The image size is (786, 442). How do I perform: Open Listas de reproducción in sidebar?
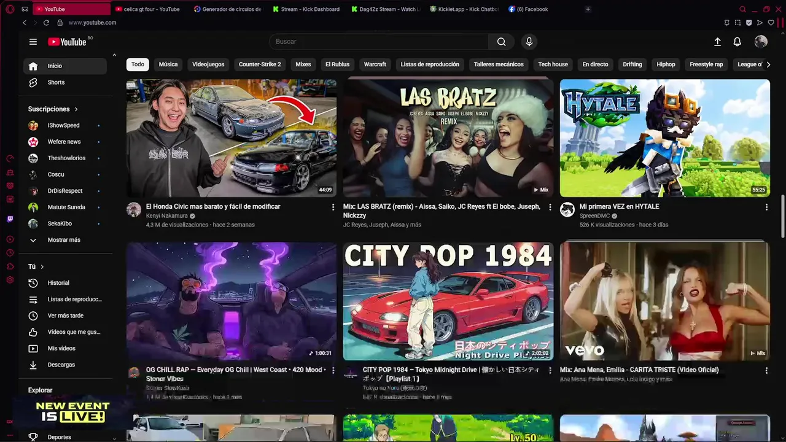coord(65,300)
